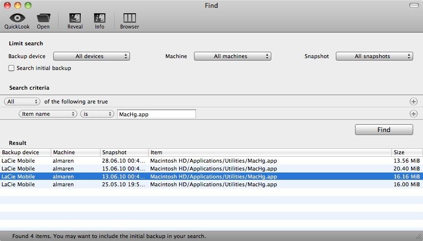Add a rule next to the MacHg.app field
The width and height of the screenshot is (423, 241).
click(x=413, y=114)
